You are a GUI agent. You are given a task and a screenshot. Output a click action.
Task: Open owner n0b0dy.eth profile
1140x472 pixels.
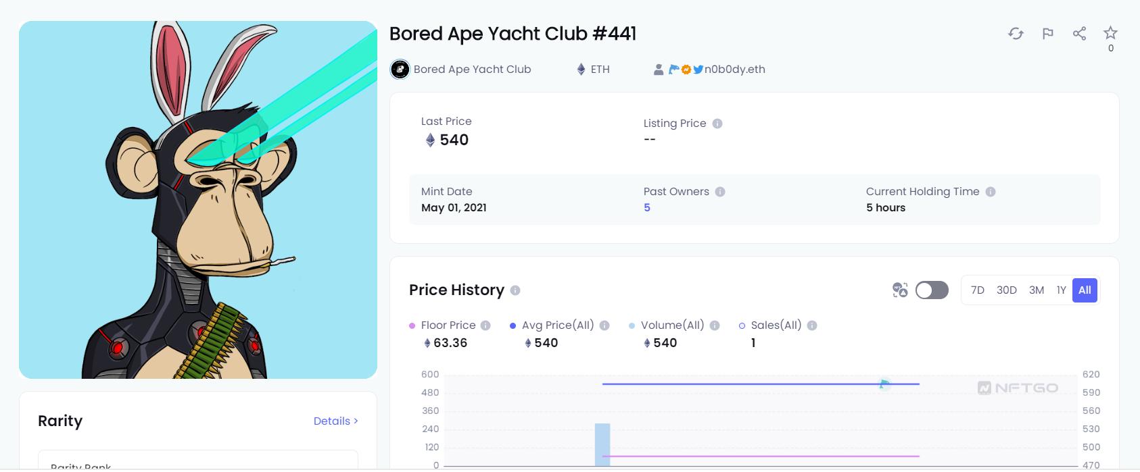734,70
